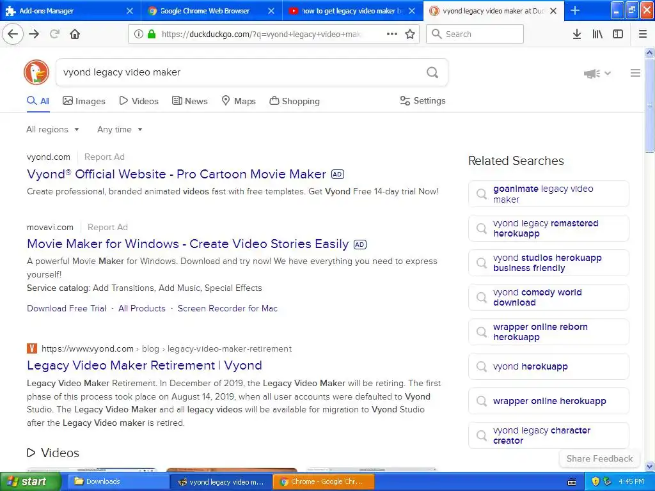Click the taskbar shield security tray icon
Viewport: 655px width, 491px height.
click(596, 481)
